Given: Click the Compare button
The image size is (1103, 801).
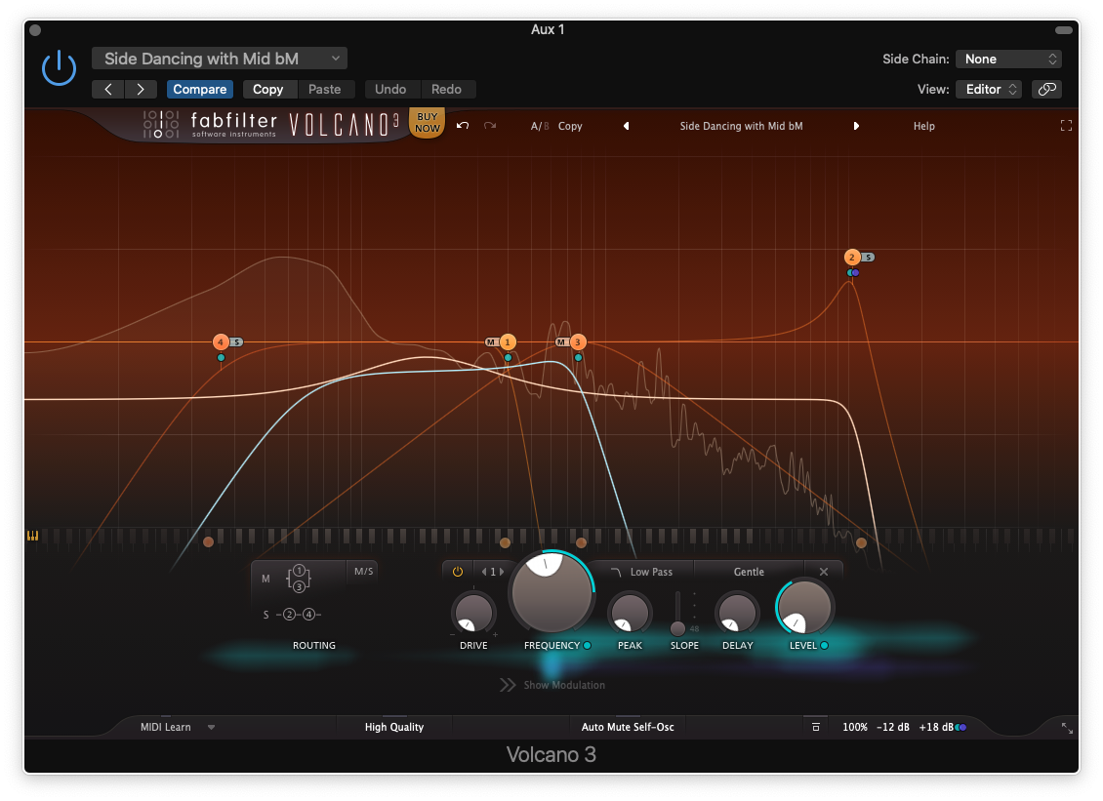Looking at the screenshot, I should pos(199,89).
